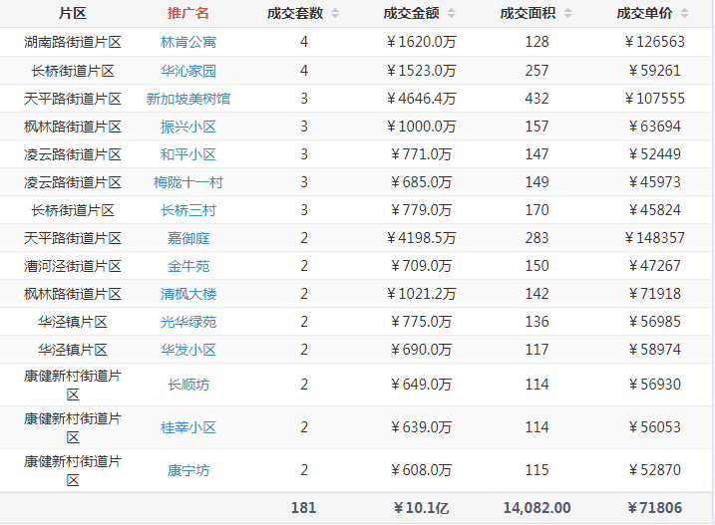This screenshot has width=715, height=525.
Task: Click the area value 257
Action: (536, 71)
